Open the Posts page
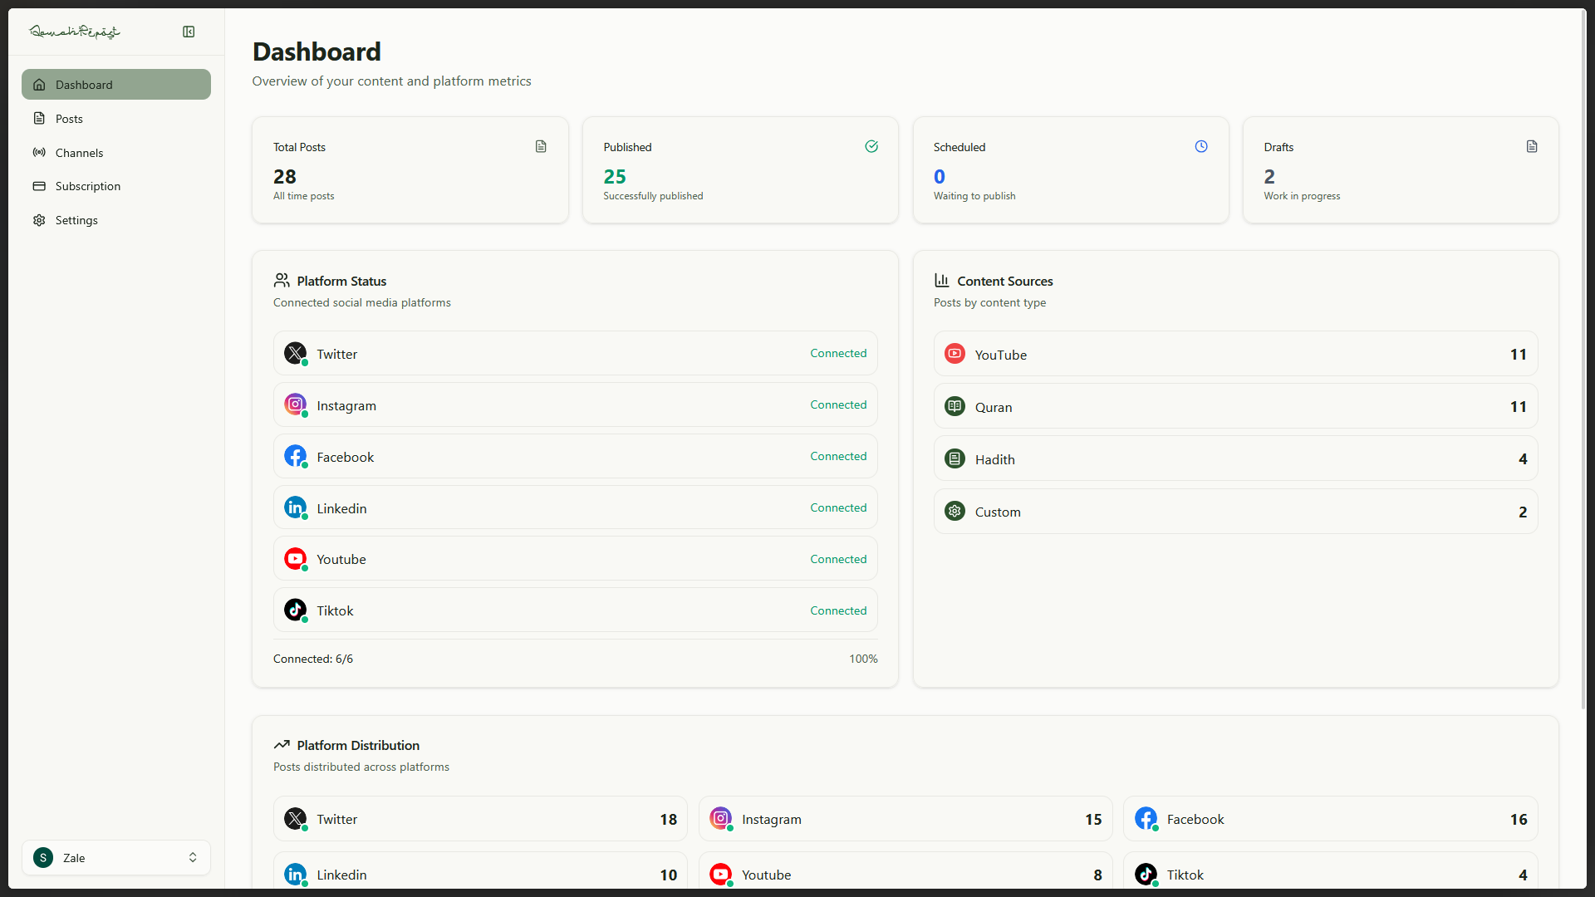 pos(69,119)
